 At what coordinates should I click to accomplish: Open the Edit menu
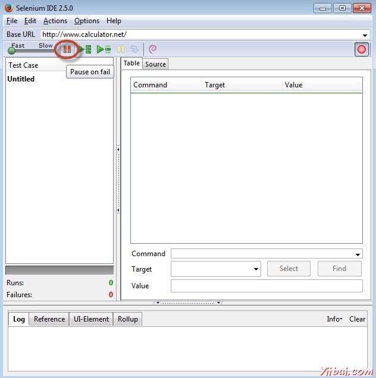coord(30,21)
